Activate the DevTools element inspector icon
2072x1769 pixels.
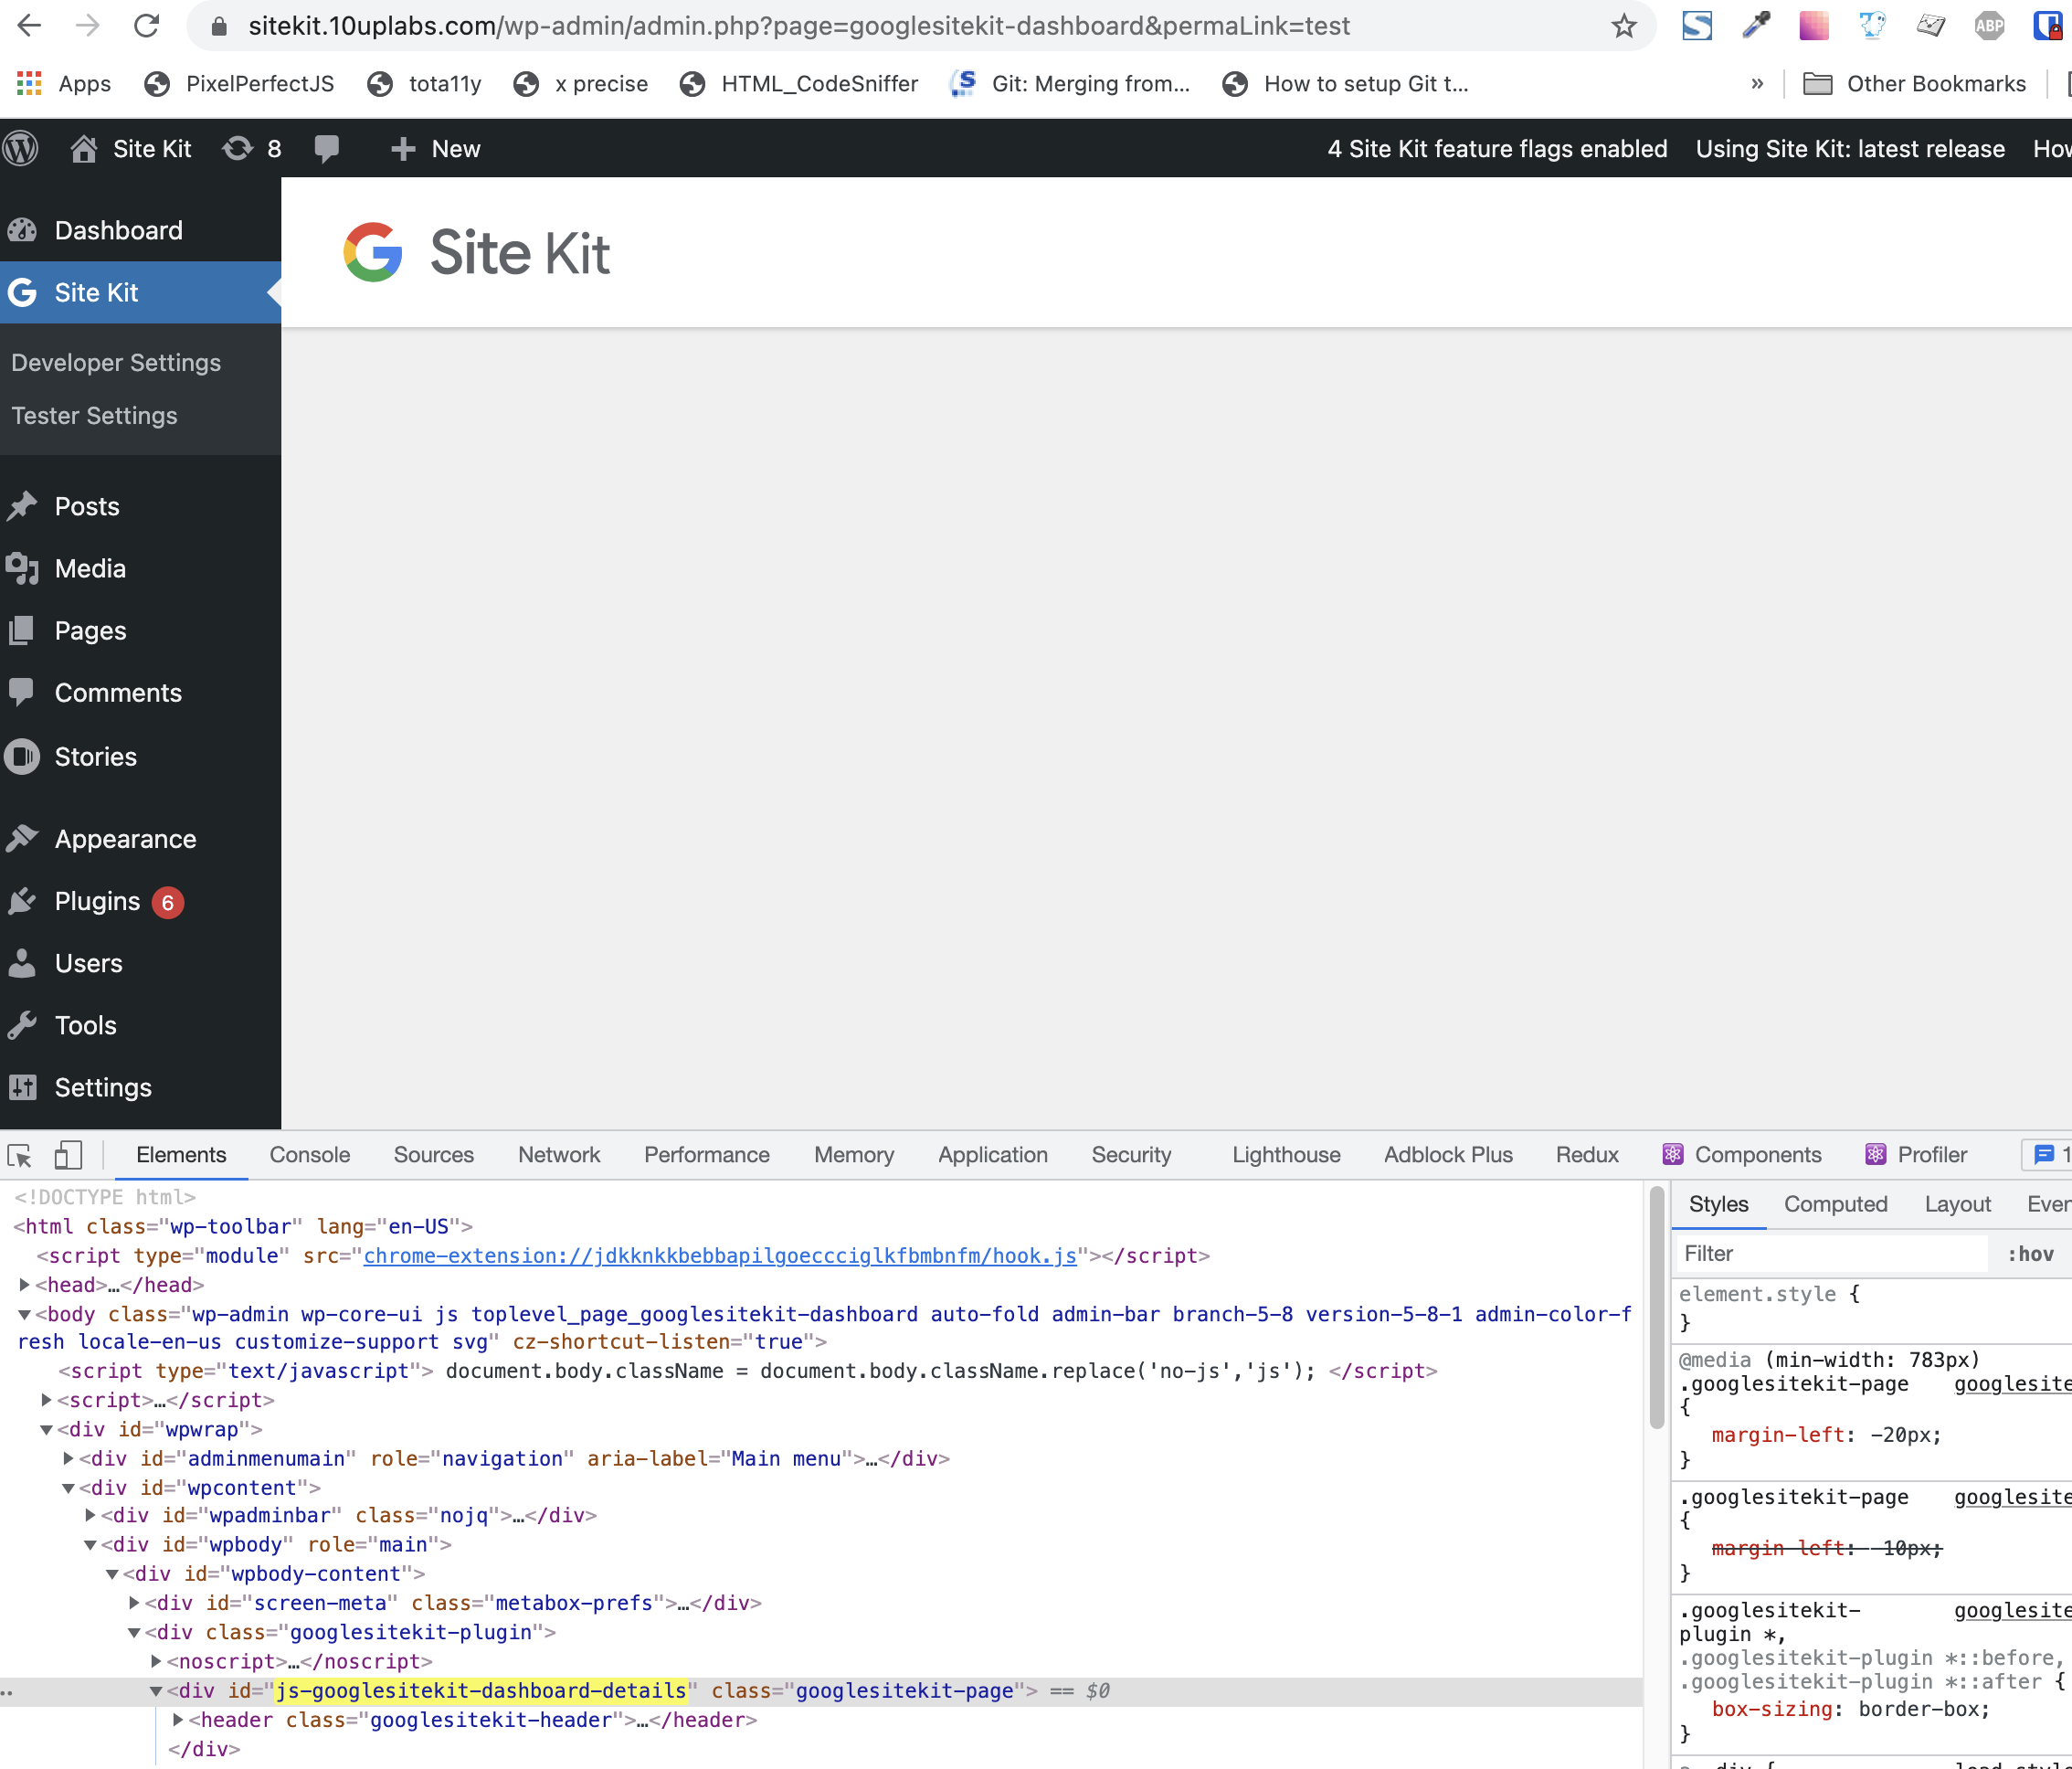pos(20,1155)
